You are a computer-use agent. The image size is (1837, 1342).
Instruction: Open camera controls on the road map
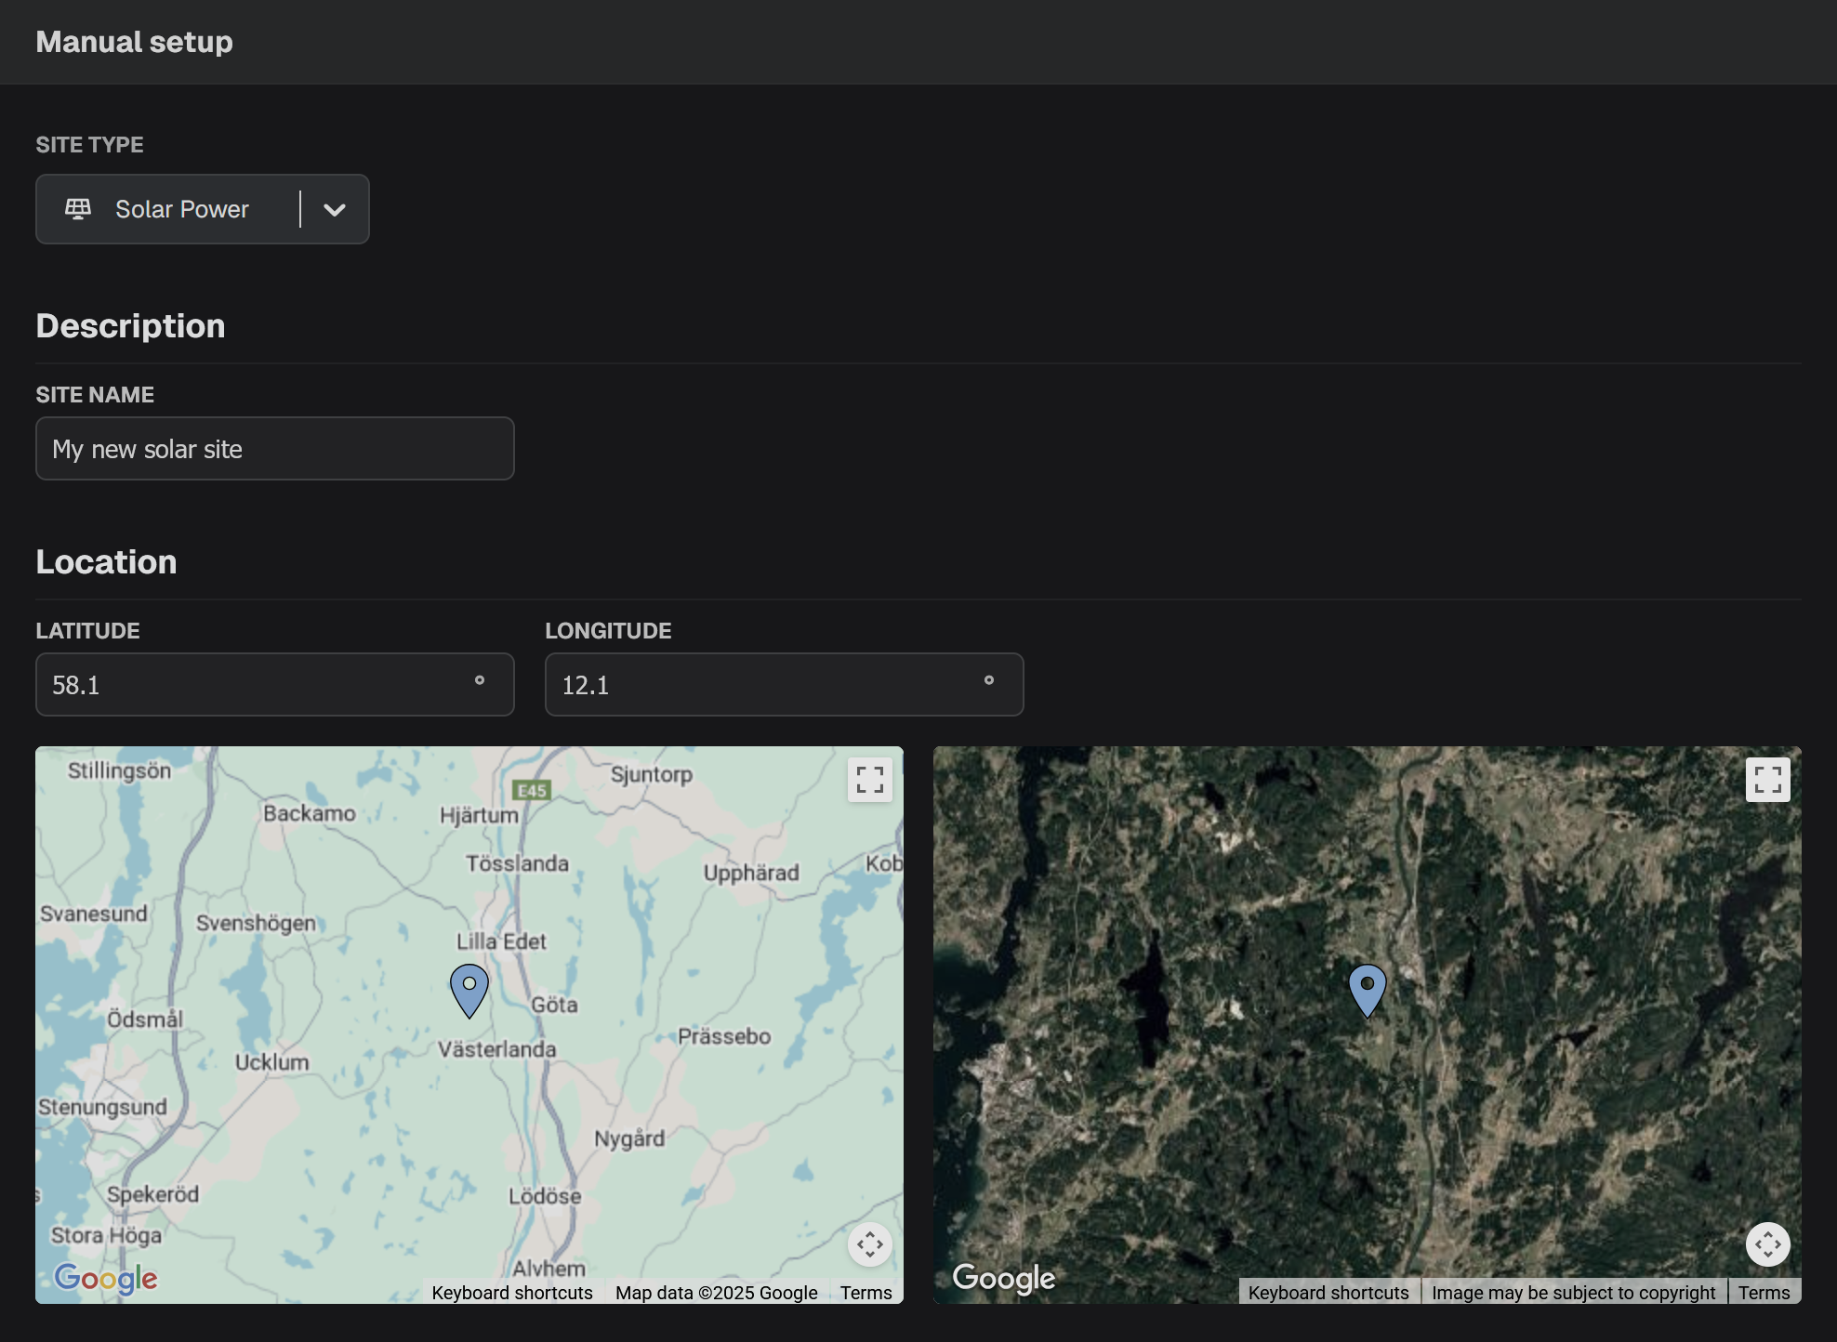(x=869, y=1243)
